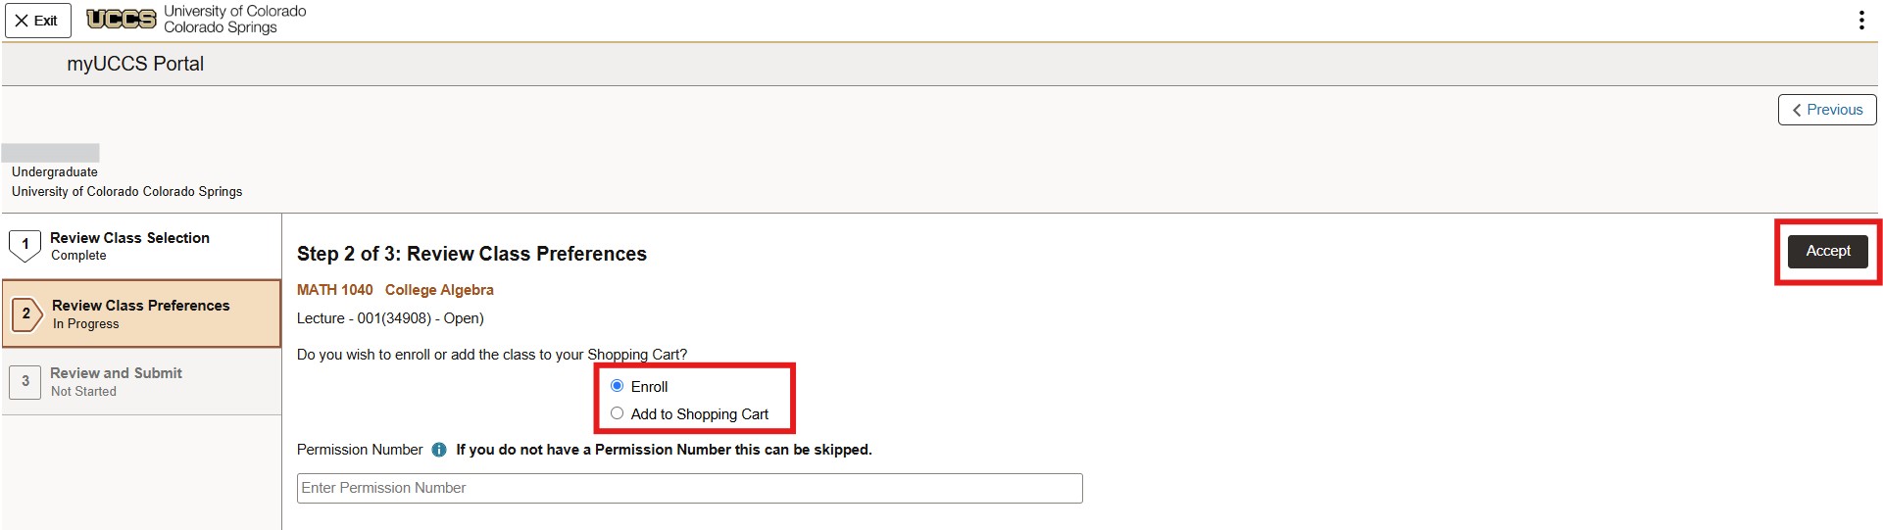Click the myUCCS Portal title
This screenshot has height=530, width=1883.
135,64
